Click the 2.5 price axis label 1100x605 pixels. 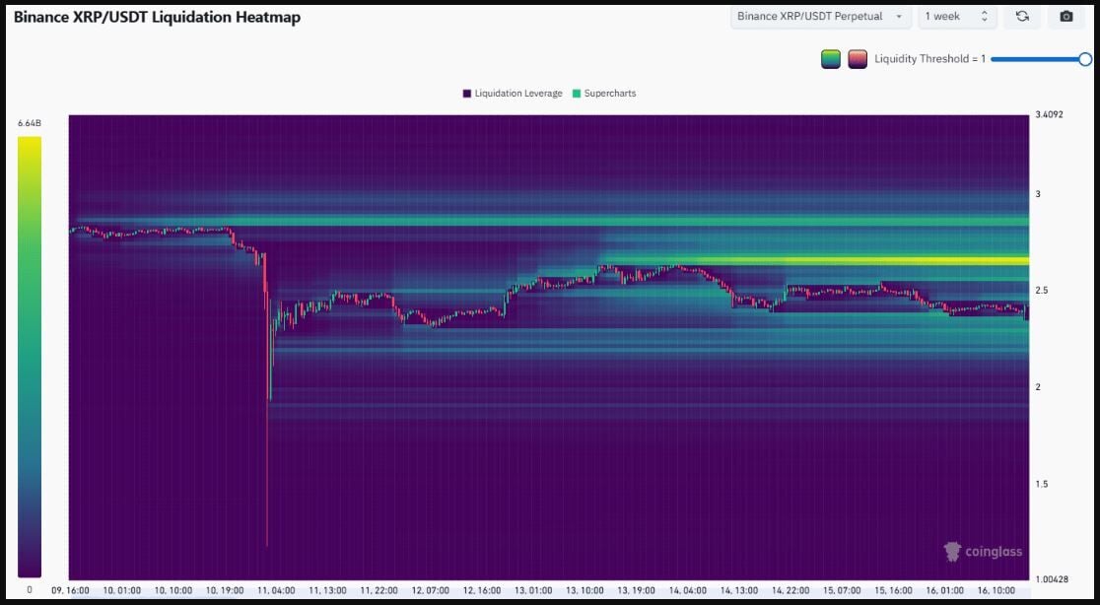point(1042,291)
